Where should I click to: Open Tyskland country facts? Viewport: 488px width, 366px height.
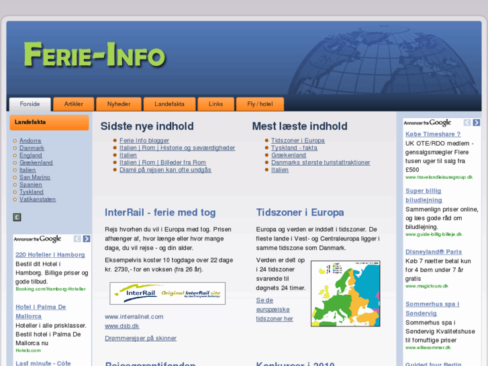tap(32, 192)
